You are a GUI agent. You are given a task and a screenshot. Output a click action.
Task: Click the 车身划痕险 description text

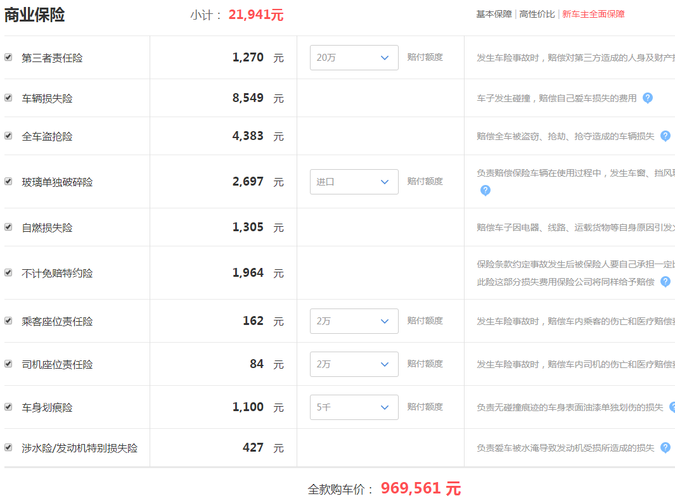(570, 407)
